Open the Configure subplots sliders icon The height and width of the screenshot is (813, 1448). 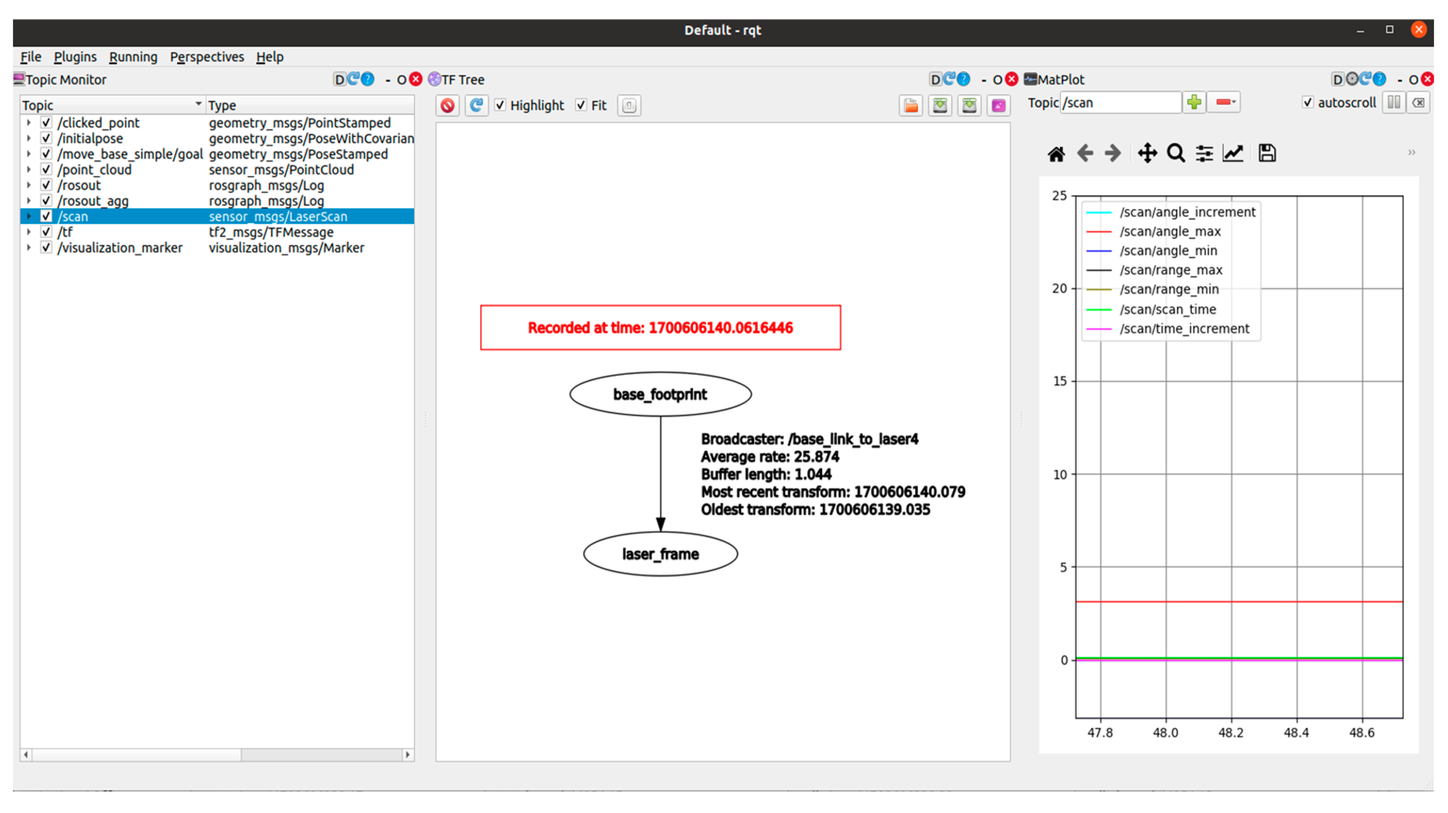(1204, 153)
